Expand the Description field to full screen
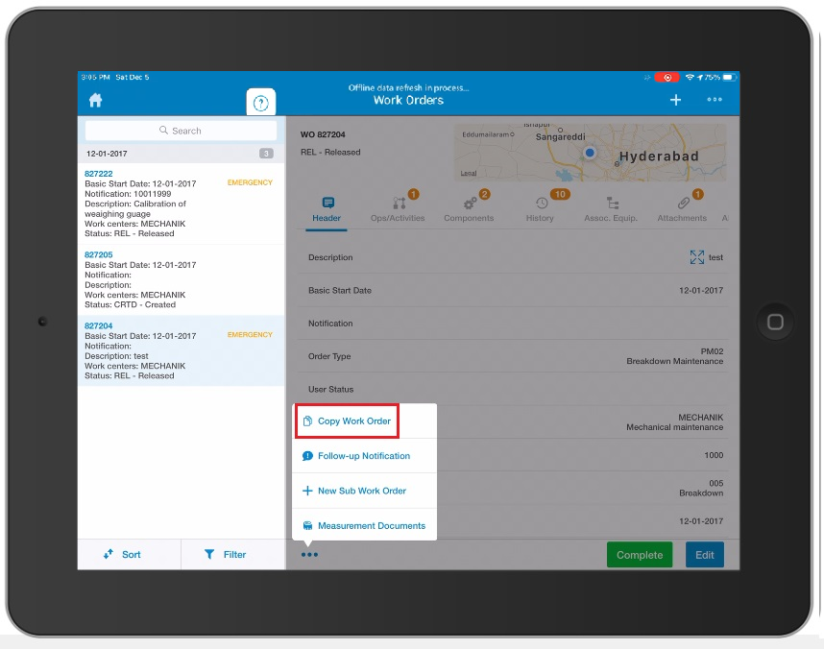Screen dimensions: 824x649 click(x=697, y=255)
